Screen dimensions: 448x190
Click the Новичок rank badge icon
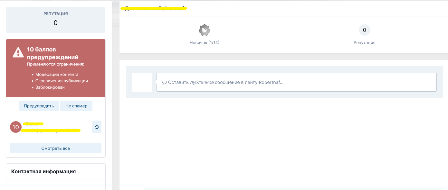(x=204, y=31)
